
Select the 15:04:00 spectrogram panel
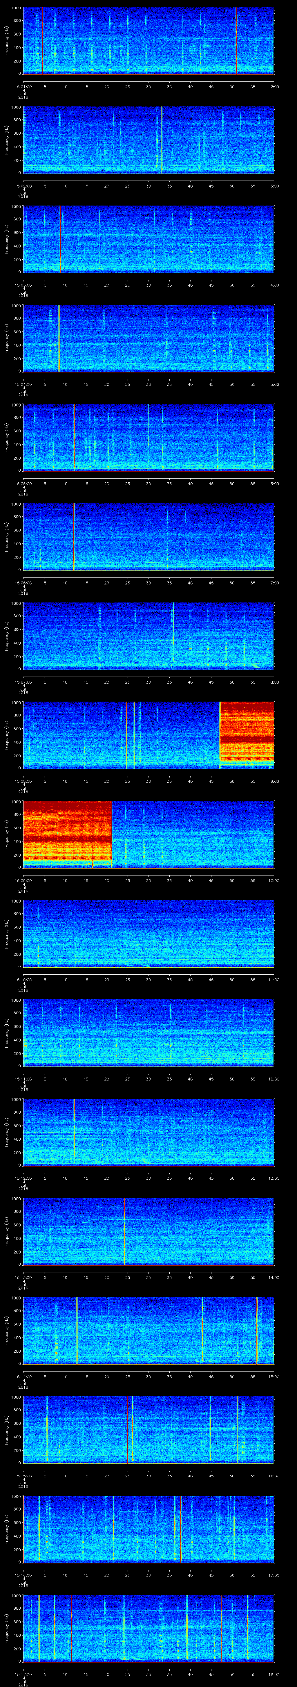pos(149,338)
